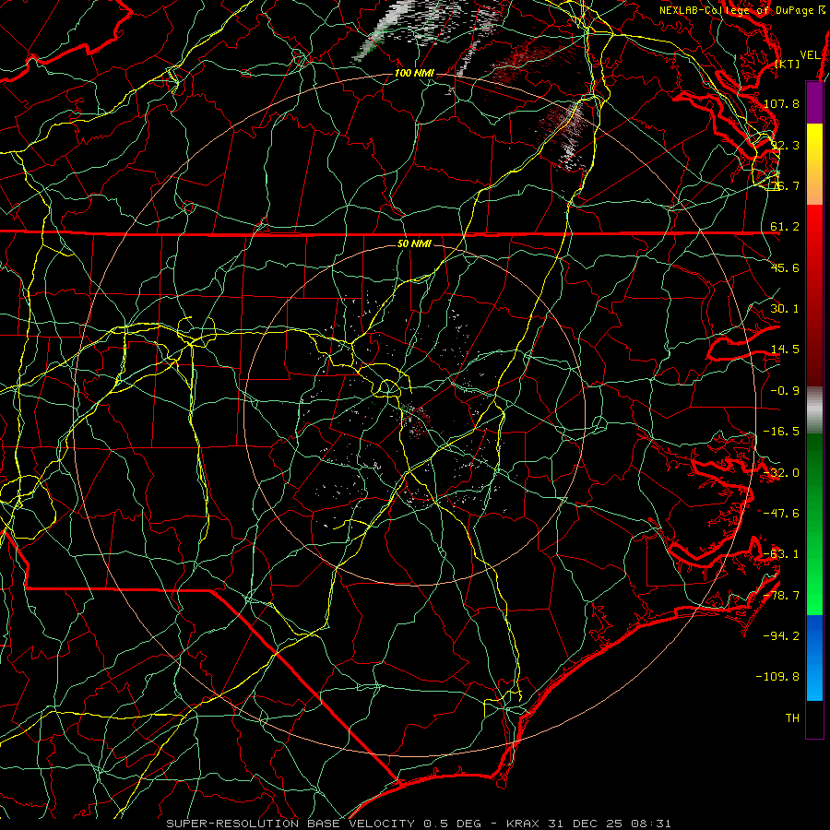The width and height of the screenshot is (830, 830).
Task: Select the -78.7 velocity scale value
Action: click(x=782, y=596)
